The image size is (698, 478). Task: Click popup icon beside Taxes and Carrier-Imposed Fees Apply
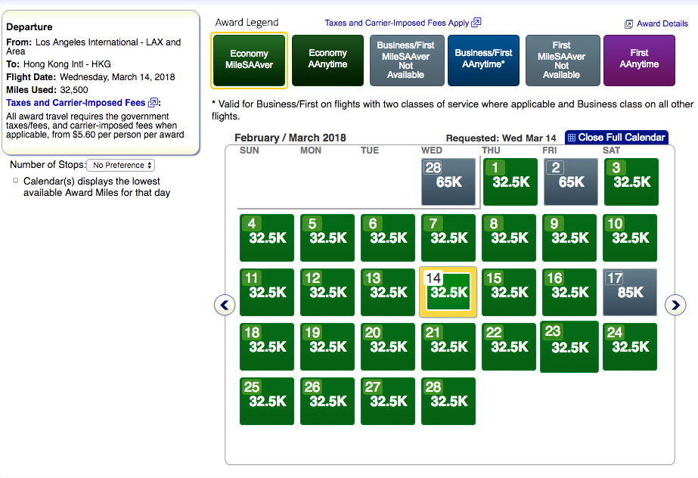pyautogui.click(x=476, y=23)
